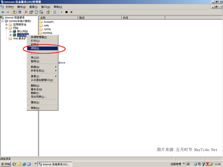
Task: Open properties via toolbar icon
Action: 31,12
